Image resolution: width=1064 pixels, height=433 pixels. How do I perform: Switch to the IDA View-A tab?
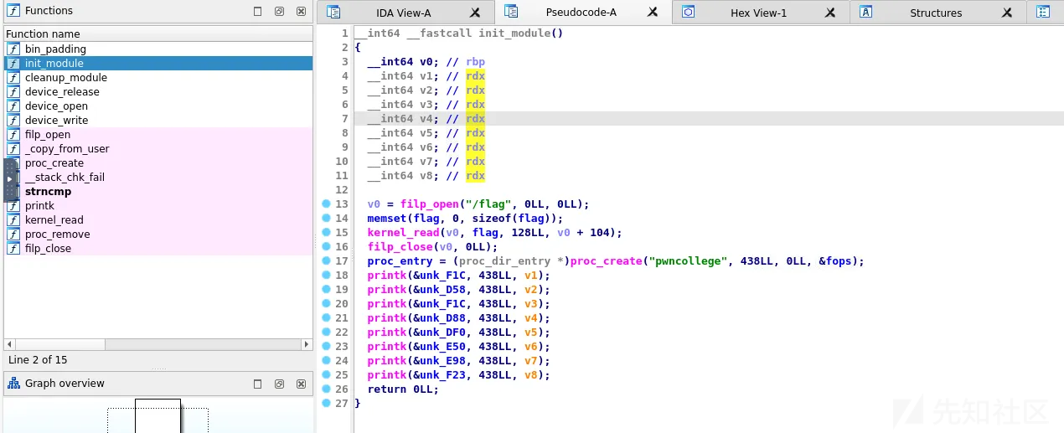pos(404,13)
